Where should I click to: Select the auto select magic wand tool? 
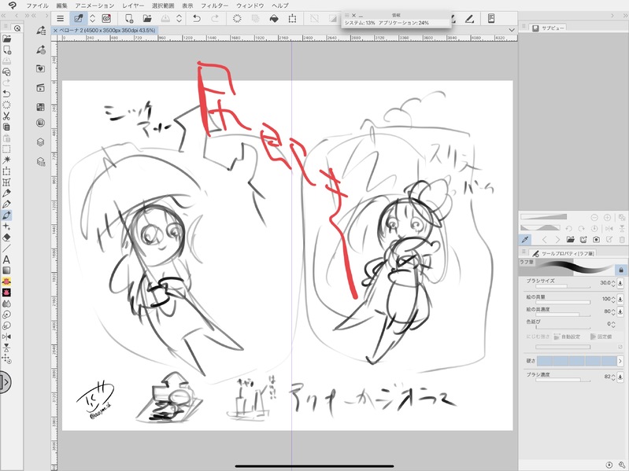click(6, 160)
